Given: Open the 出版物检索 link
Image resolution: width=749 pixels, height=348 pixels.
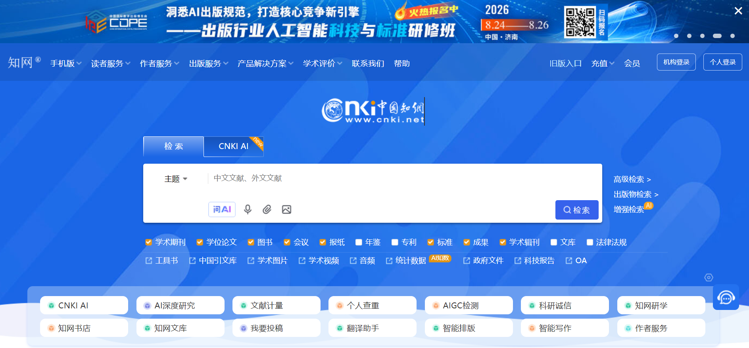Looking at the screenshot, I should pos(636,194).
